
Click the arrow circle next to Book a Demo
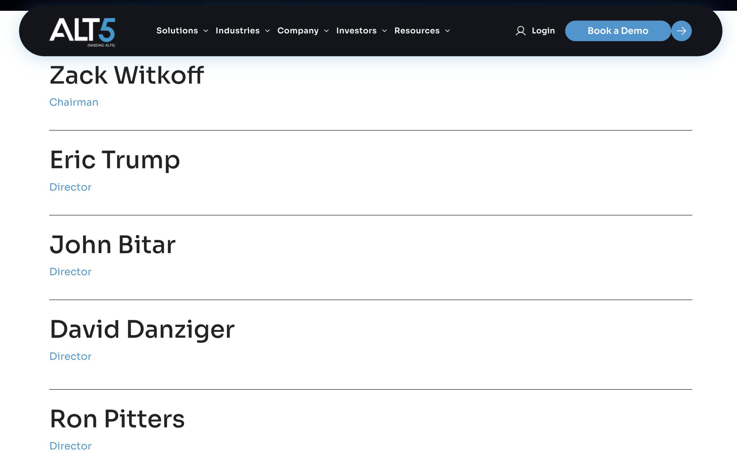[x=681, y=31]
